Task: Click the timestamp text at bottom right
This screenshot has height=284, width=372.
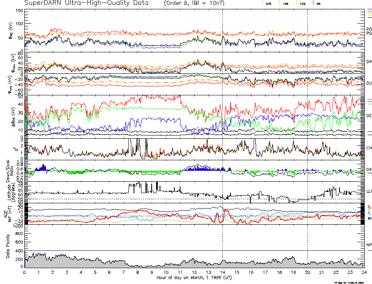Action: tap(349, 282)
